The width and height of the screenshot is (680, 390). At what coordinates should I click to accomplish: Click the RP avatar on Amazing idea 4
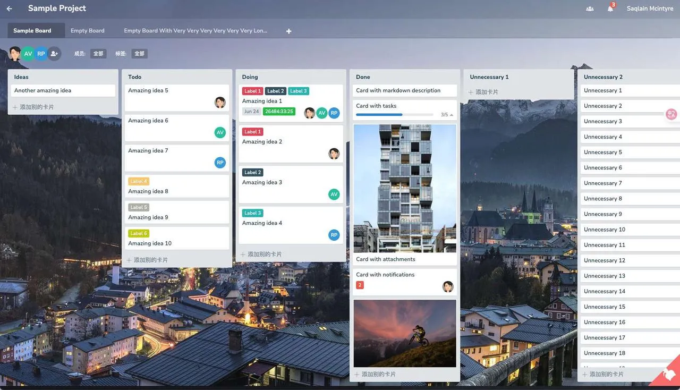pyautogui.click(x=334, y=235)
